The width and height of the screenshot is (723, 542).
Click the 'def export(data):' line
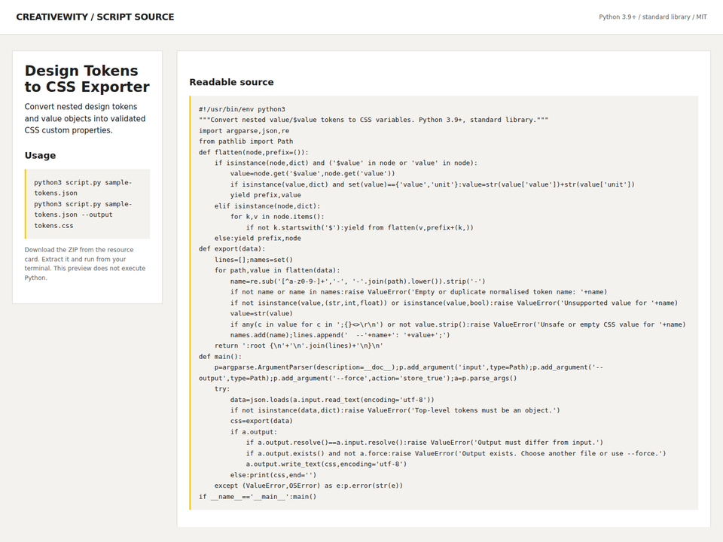232,249
